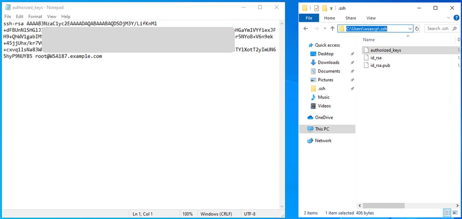Image resolution: width=462 pixels, height=219 pixels.
Task: Open Downloads in navigation pane
Action: [329, 62]
